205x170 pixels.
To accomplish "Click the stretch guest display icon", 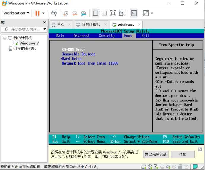I will pos(146,13).
